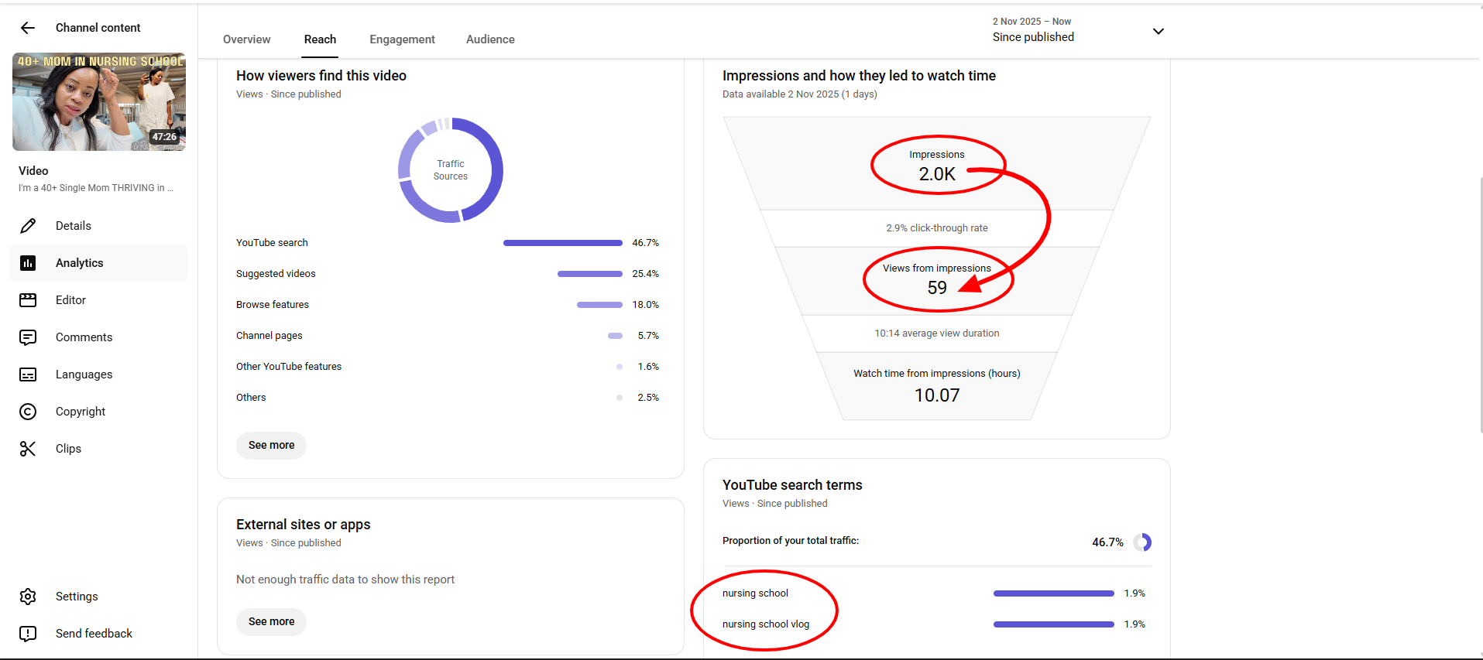The height and width of the screenshot is (660, 1483).
Task: Click the Languages subtitles icon
Action: (28, 374)
